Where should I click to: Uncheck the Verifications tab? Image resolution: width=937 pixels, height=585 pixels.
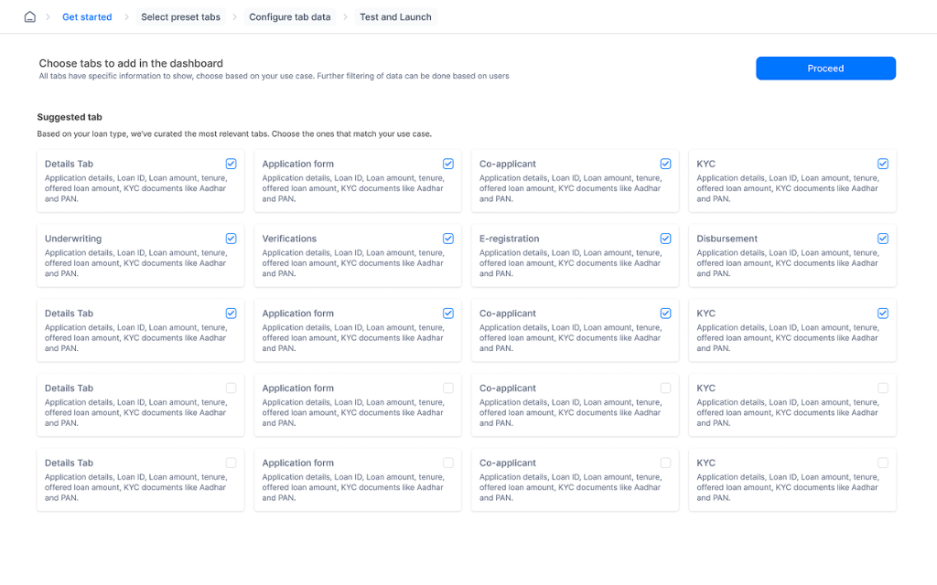[x=447, y=239]
